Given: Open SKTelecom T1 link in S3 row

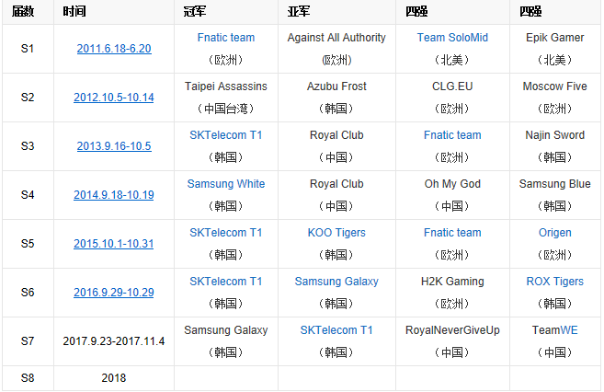Looking at the screenshot, I should pos(225,135).
